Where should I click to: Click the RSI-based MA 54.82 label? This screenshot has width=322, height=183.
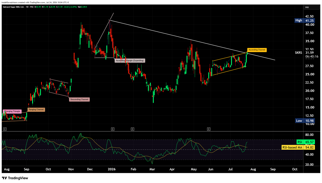coord(298,147)
